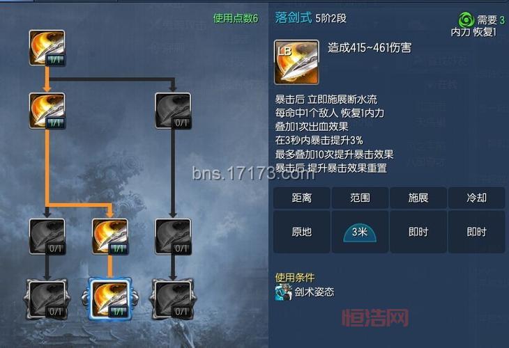Click the third-row right locked skill node

[173, 237]
